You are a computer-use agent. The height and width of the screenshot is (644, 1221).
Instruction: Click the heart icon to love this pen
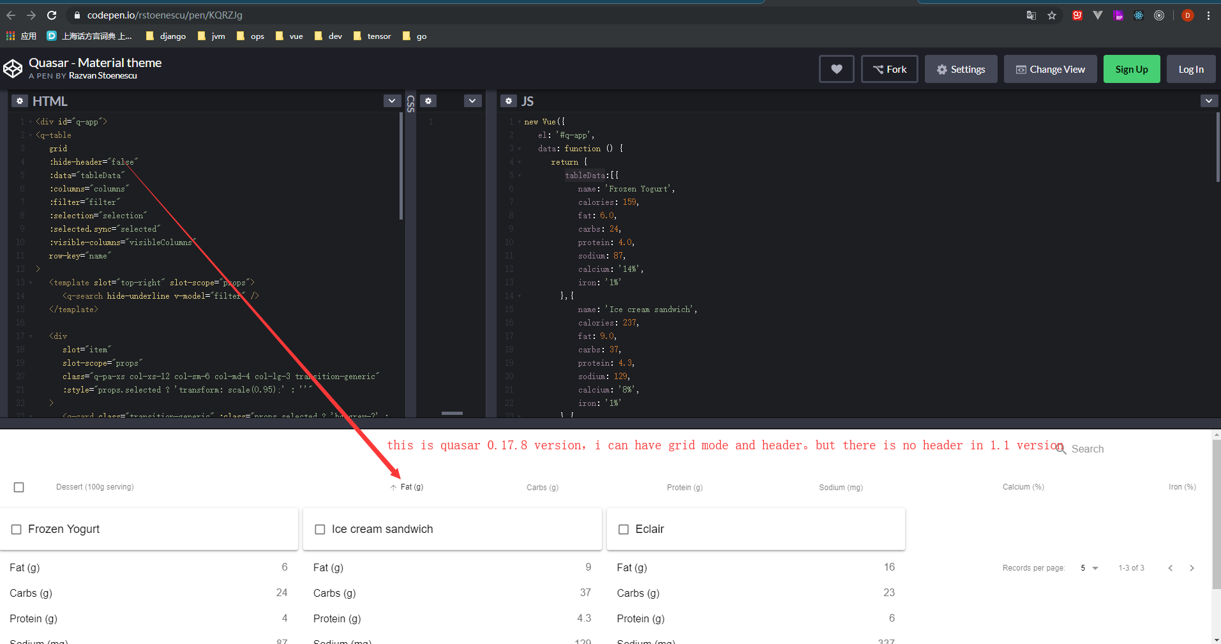pos(836,68)
